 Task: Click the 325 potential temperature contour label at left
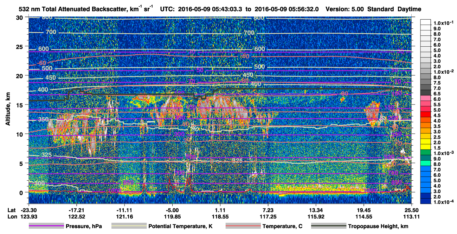coord(46,155)
